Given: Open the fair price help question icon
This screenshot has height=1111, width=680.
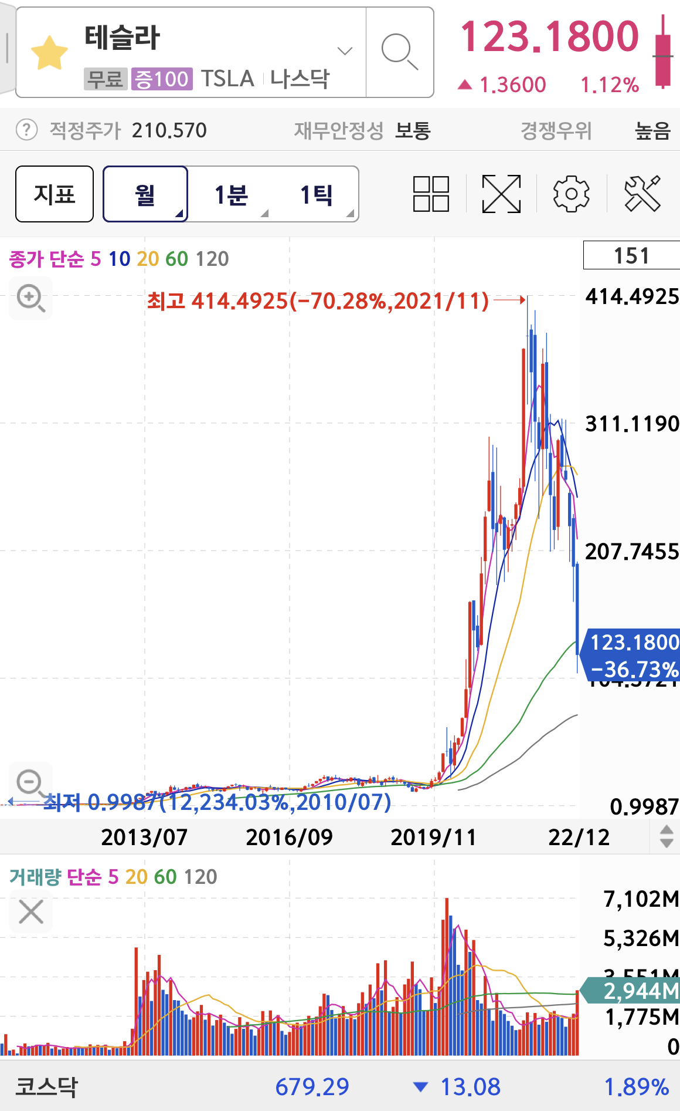Looking at the screenshot, I should [x=26, y=130].
